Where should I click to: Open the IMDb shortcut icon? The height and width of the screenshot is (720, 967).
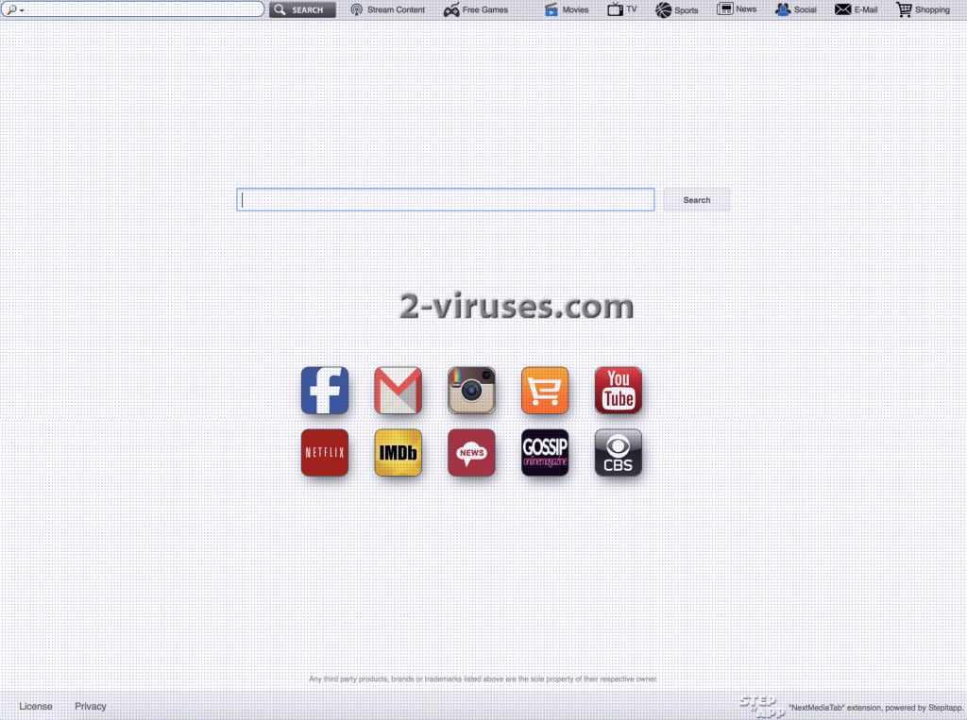[x=398, y=452]
